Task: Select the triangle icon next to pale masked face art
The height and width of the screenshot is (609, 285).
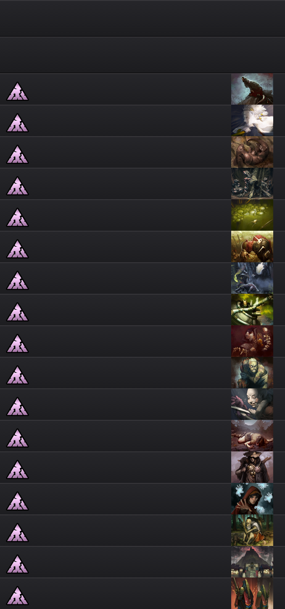Action: (x=17, y=406)
